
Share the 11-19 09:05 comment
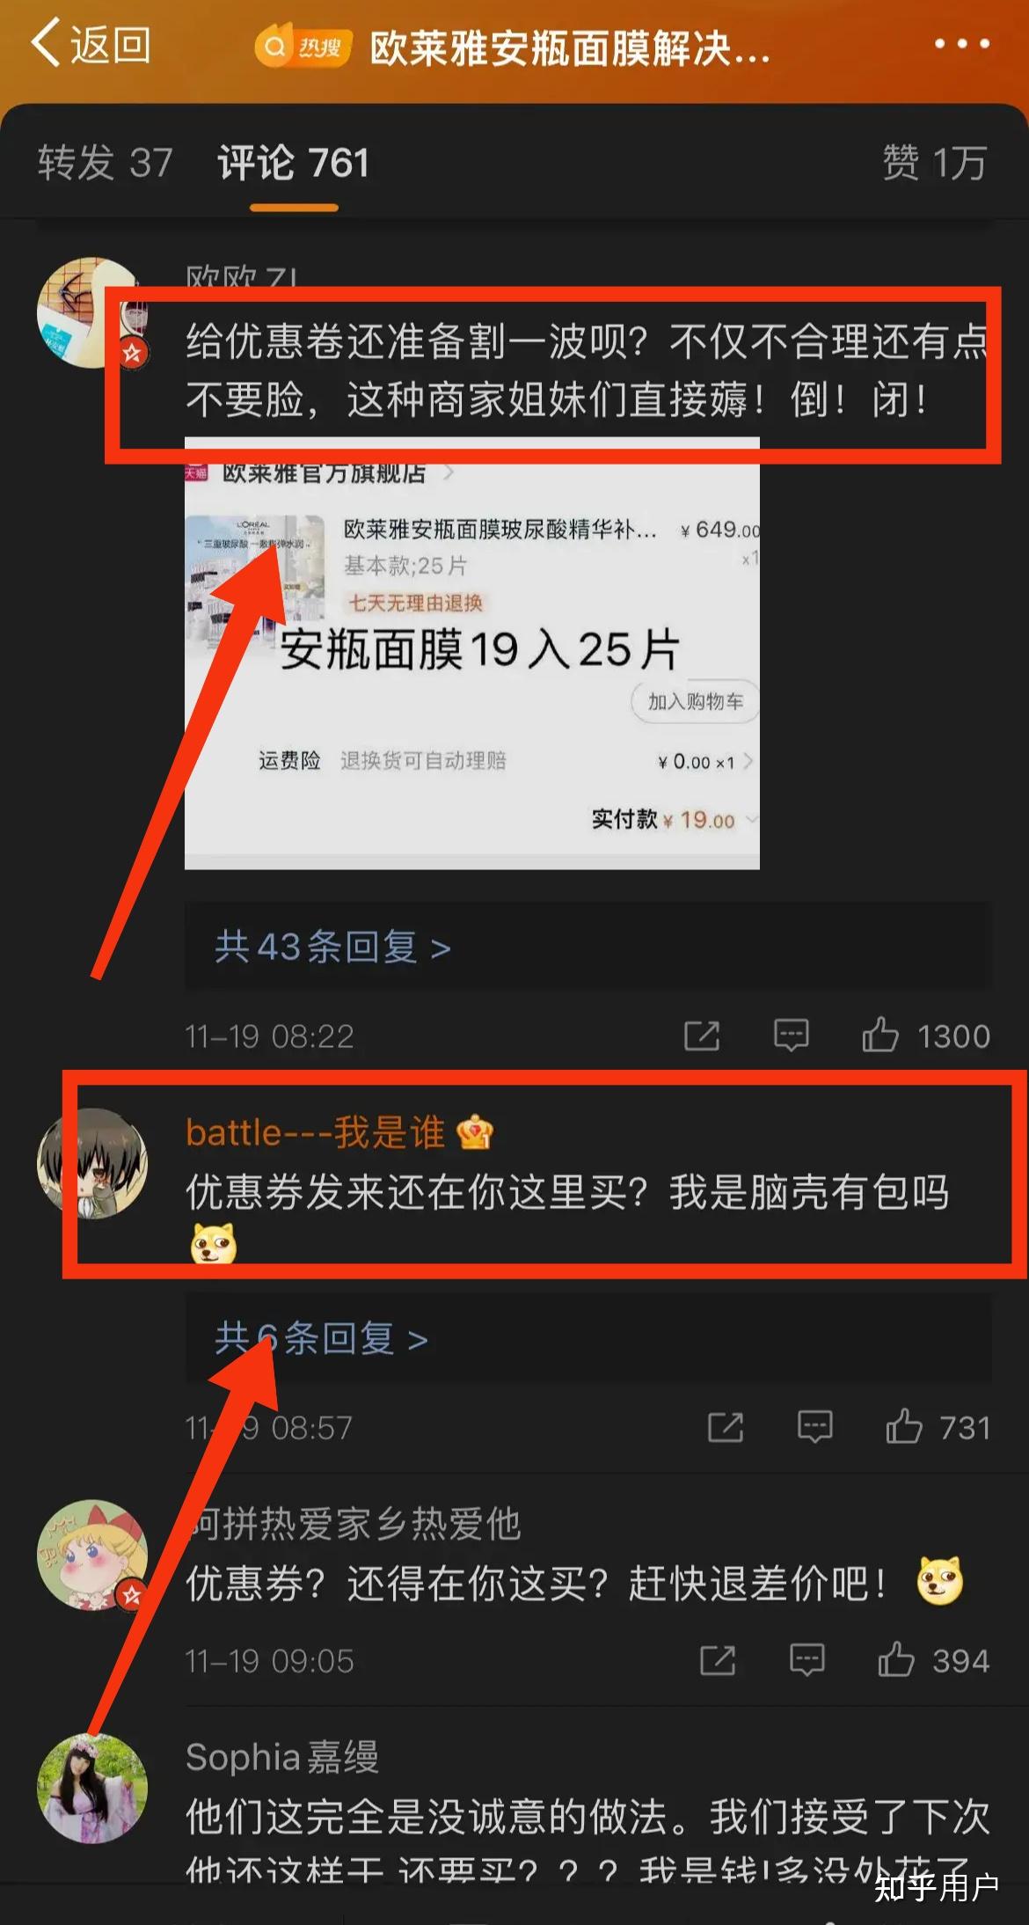tap(718, 1660)
